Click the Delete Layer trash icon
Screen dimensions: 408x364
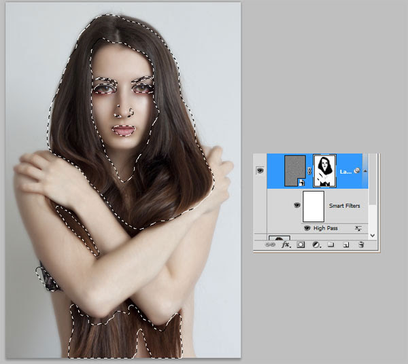click(361, 244)
